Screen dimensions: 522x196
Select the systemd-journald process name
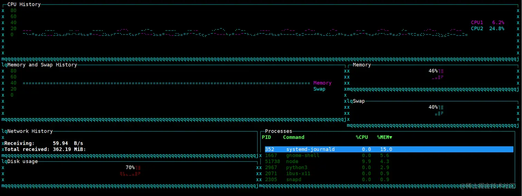[310, 149]
